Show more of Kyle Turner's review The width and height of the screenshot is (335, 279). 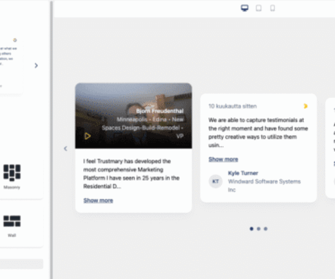[x=223, y=159]
